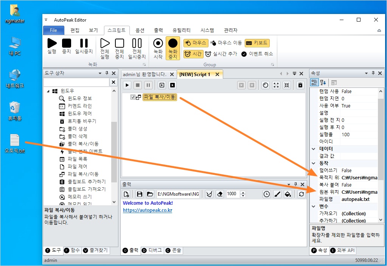Run the script from editor toolbar play icon
The image size is (387, 266).
pyautogui.click(x=127, y=85)
